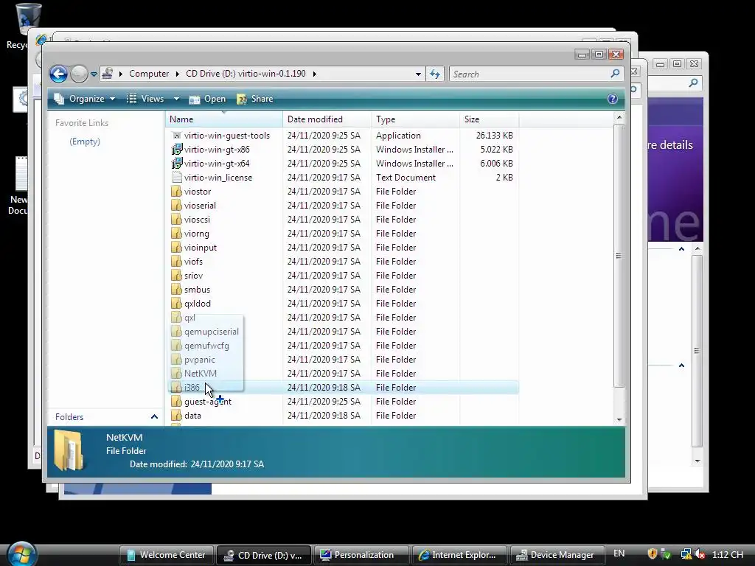Select virtio-win-gt-x86 installer icon
Screen dimensions: 755x566
177,149
